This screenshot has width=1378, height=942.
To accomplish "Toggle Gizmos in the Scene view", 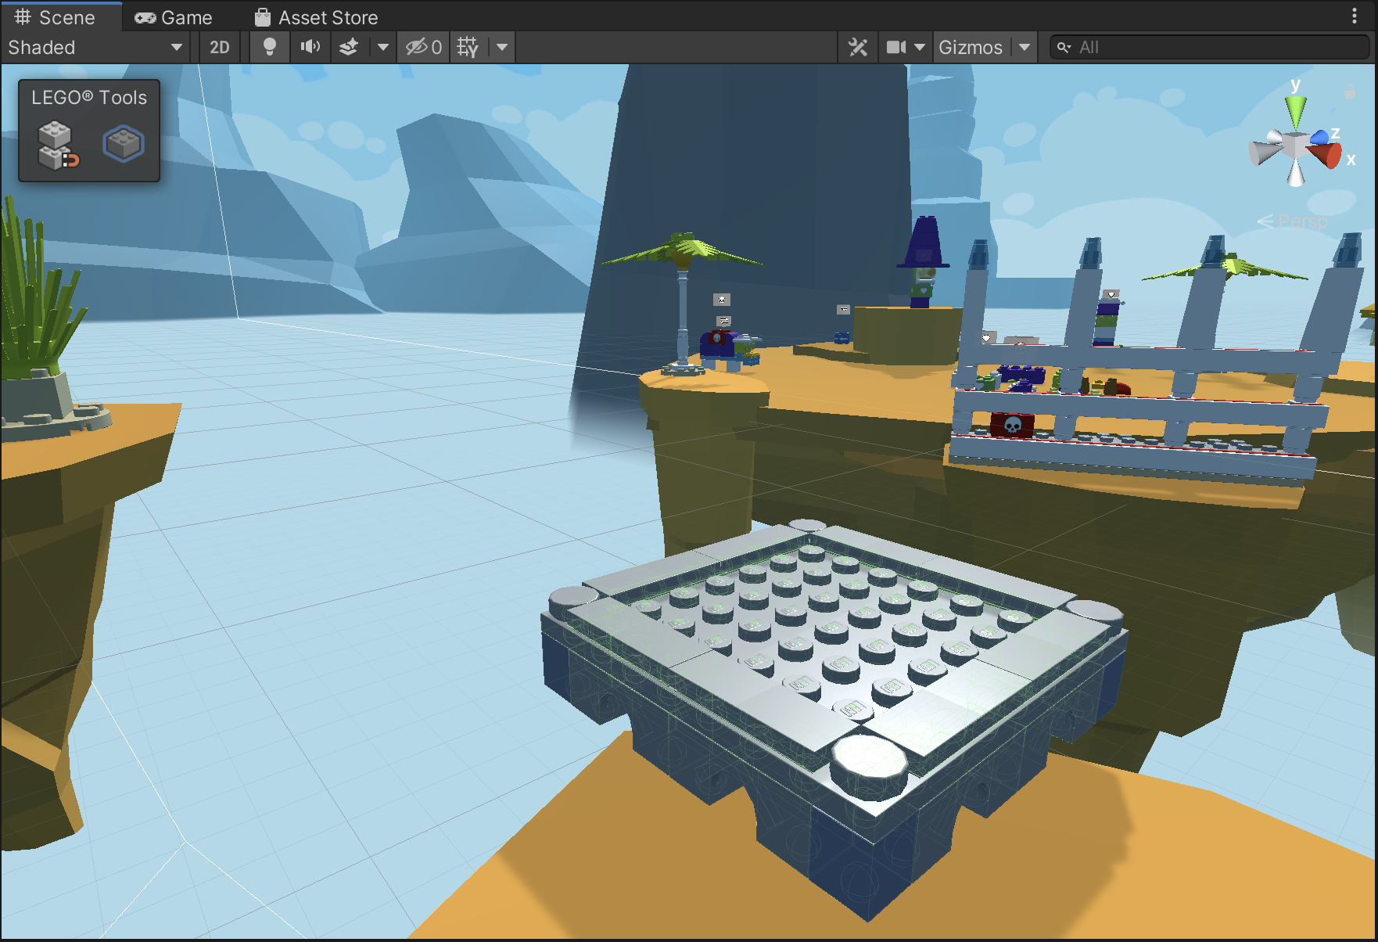I will (971, 48).
